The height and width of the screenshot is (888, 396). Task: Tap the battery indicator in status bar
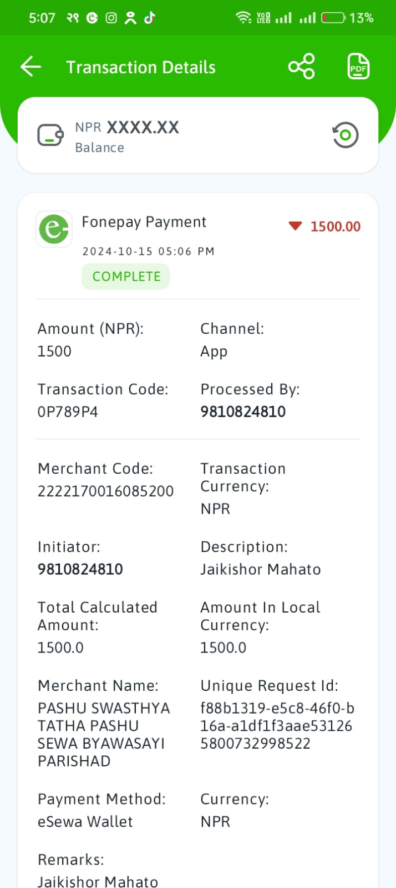point(333,18)
